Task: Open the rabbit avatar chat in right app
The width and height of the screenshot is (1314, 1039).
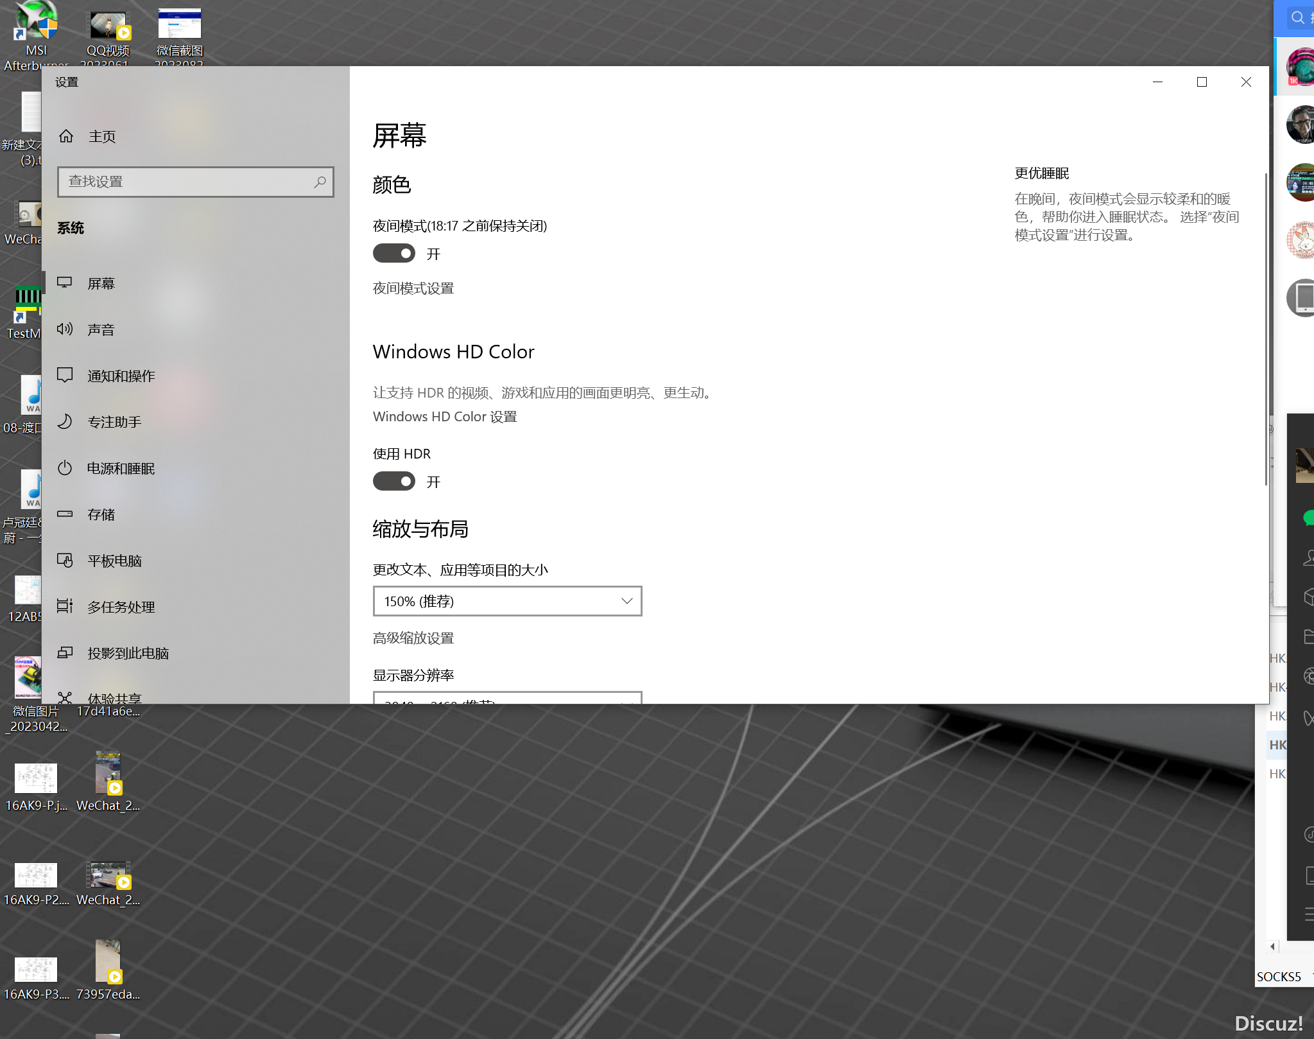Action: tap(1301, 240)
